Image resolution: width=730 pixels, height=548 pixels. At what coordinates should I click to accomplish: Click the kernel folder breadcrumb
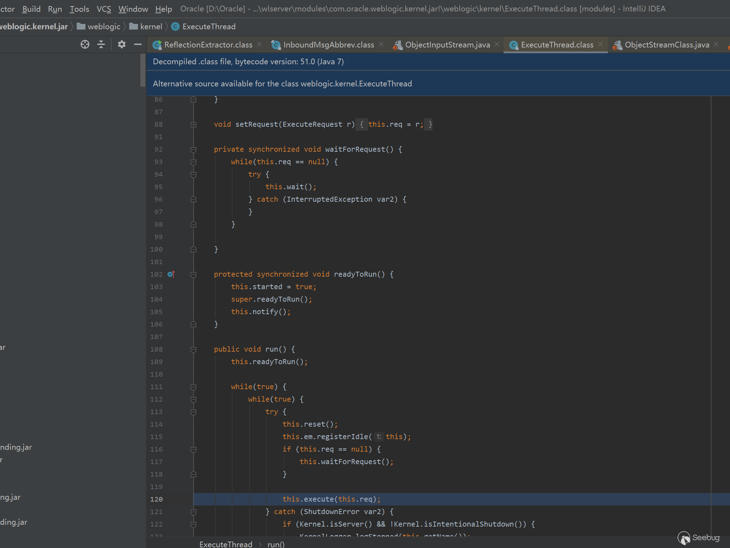click(151, 26)
